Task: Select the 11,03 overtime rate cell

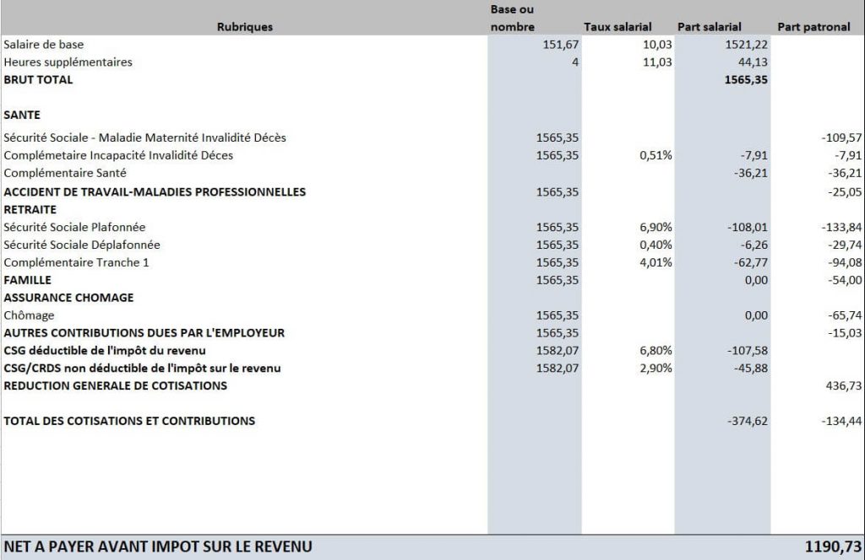Action: (657, 62)
